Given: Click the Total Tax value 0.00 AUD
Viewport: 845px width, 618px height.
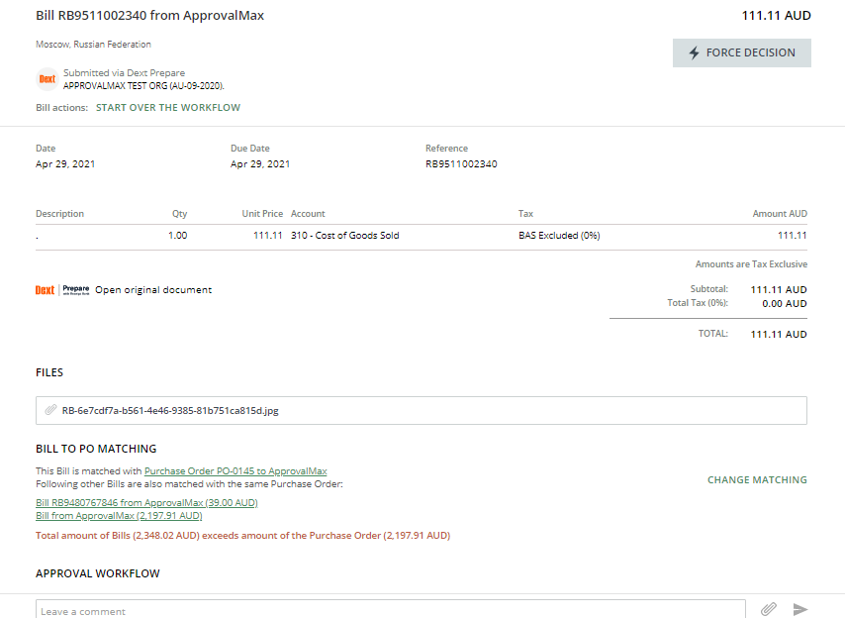Looking at the screenshot, I should point(785,304).
